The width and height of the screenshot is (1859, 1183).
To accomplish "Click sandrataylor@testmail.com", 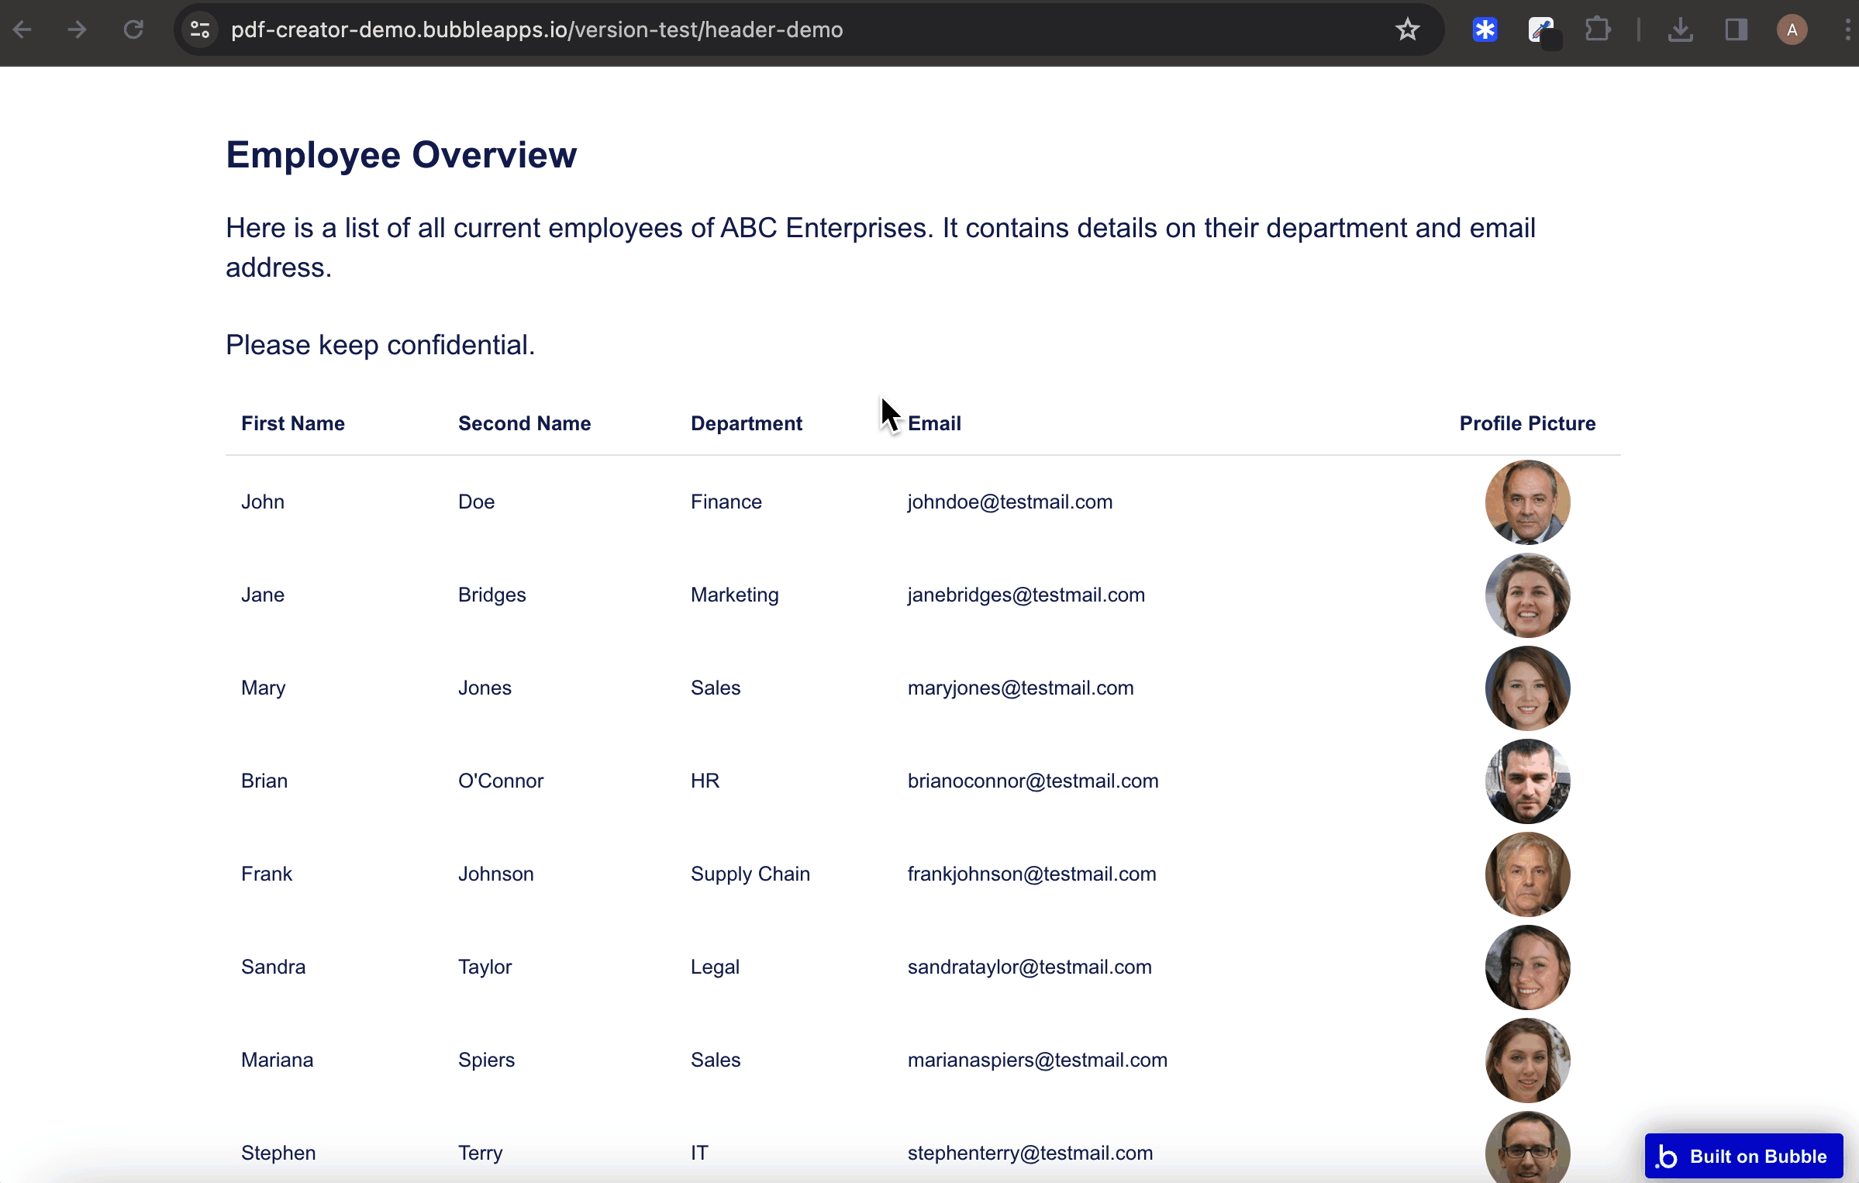I will pos(1030,967).
